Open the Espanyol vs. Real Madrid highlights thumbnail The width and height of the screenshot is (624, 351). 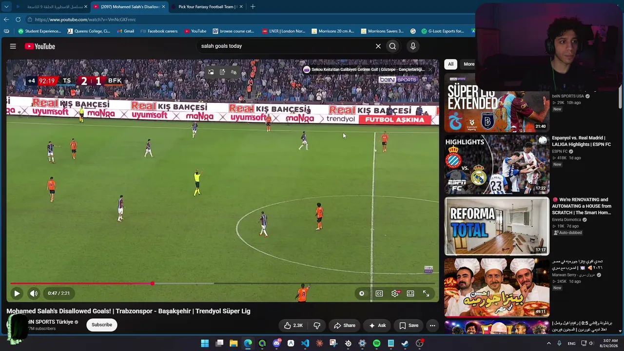click(497, 164)
